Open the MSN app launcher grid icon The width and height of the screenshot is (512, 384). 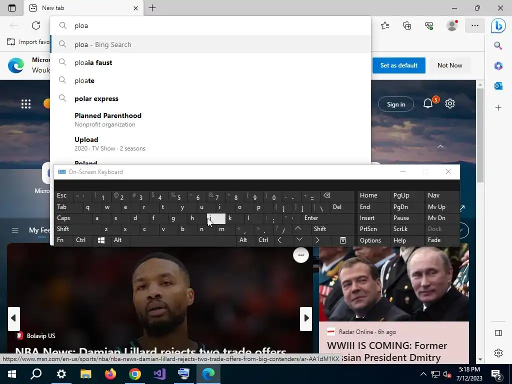[x=26, y=104]
